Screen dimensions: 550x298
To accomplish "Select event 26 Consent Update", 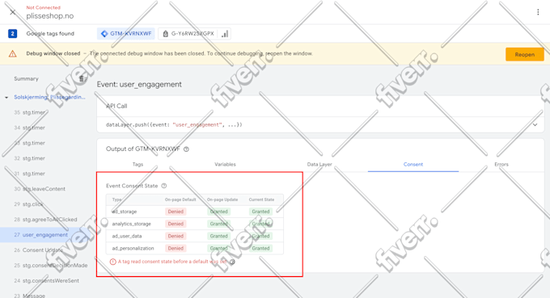I will click(x=39, y=250).
